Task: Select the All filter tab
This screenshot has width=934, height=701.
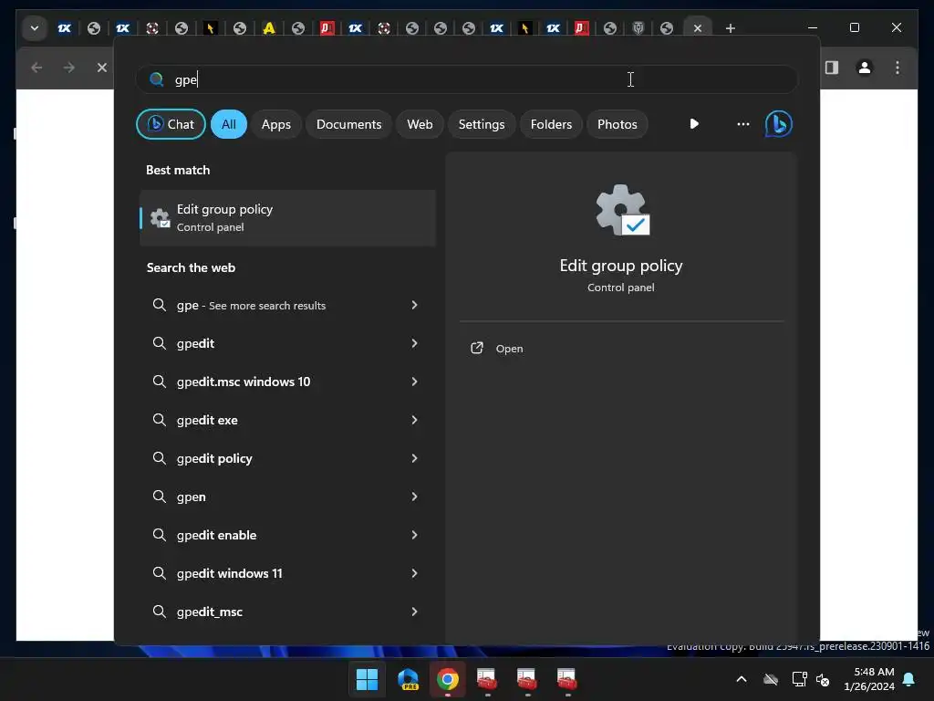Action: tap(229, 124)
